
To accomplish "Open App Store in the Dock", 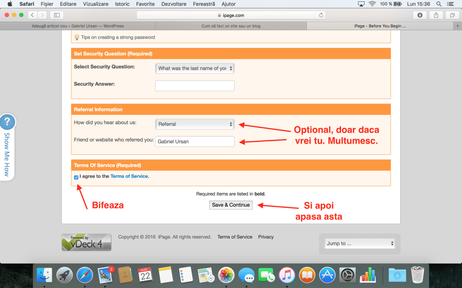I will tap(327, 275).
